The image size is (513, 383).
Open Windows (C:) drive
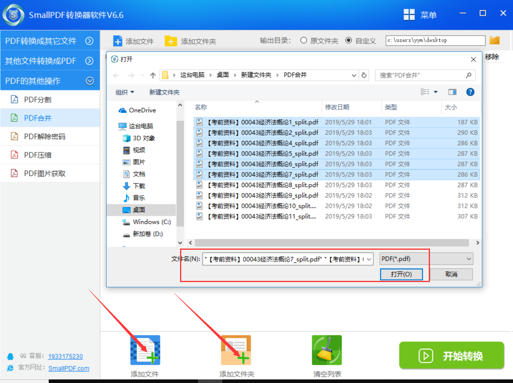147,222
